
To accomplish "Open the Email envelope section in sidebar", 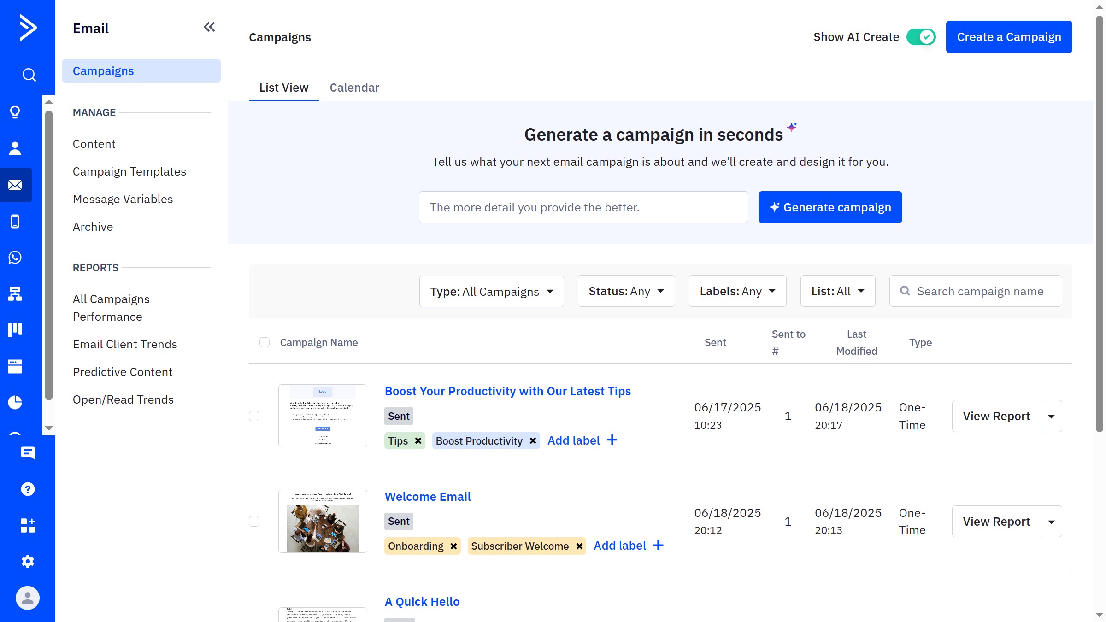I will tap(15, 185).
